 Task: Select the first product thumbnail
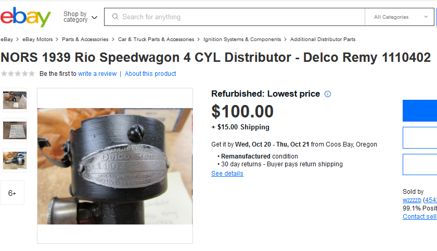(x=15, y=100)
